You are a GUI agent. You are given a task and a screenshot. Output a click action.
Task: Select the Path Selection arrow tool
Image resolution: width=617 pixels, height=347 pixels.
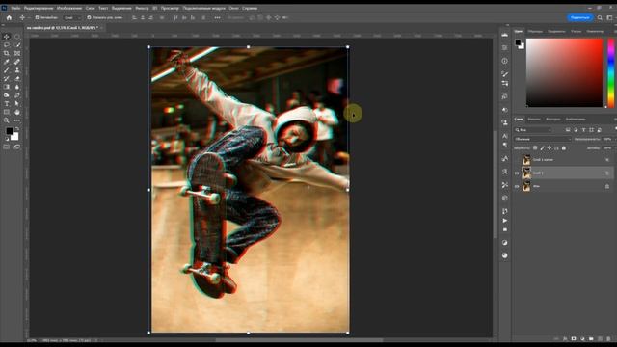click(17, 104)
